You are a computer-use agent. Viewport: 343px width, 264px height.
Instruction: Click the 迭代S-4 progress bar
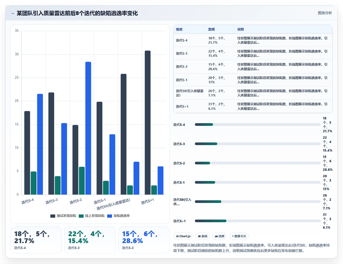(258, 125)
